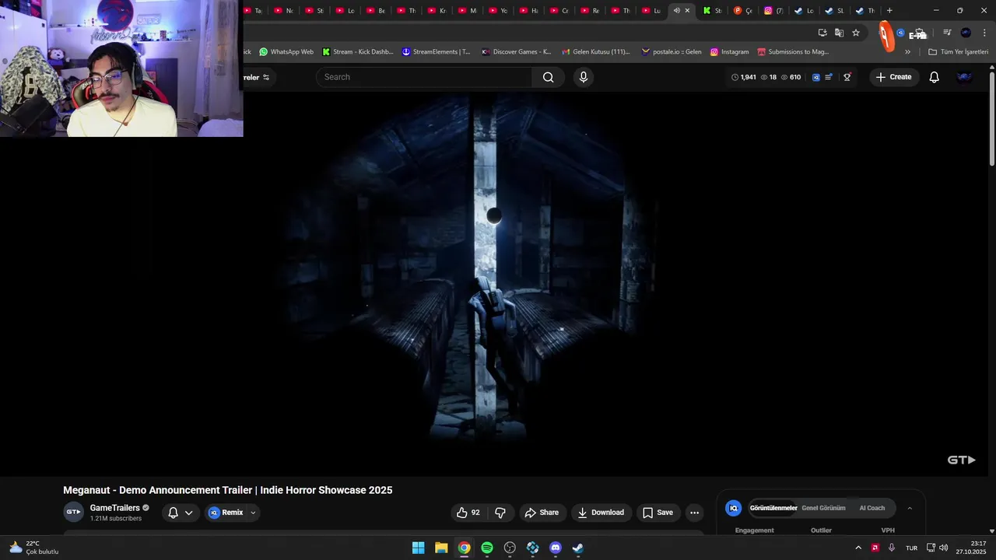The height and width of the screenshot is (560, 996).
Task: Bookmark this page with the star icon
Action: [856, 33]
